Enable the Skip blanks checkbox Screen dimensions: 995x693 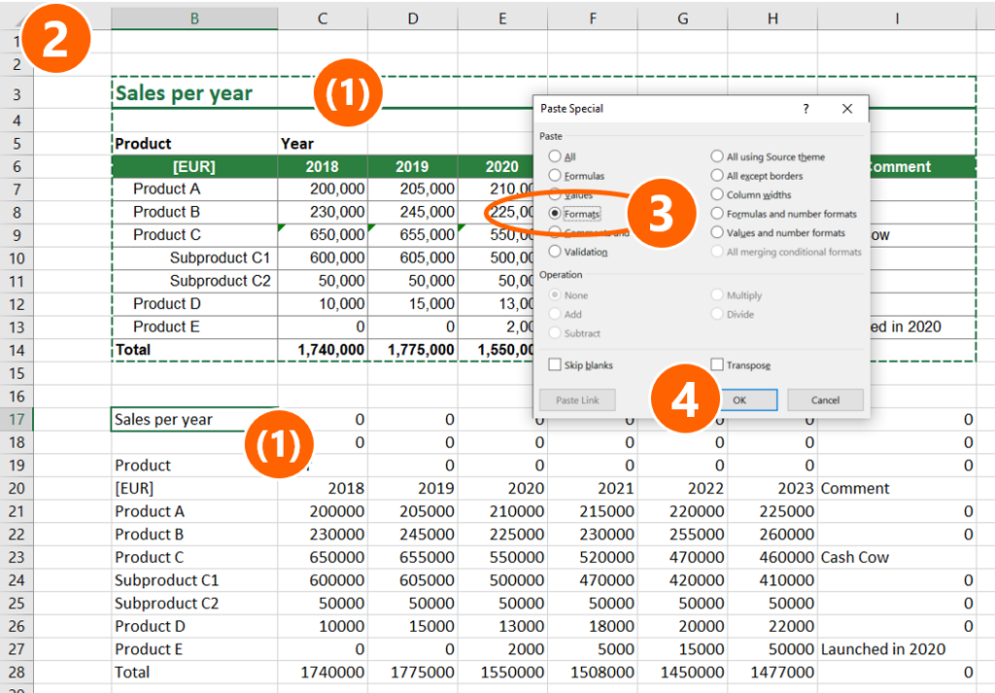(x=553, y=364)
